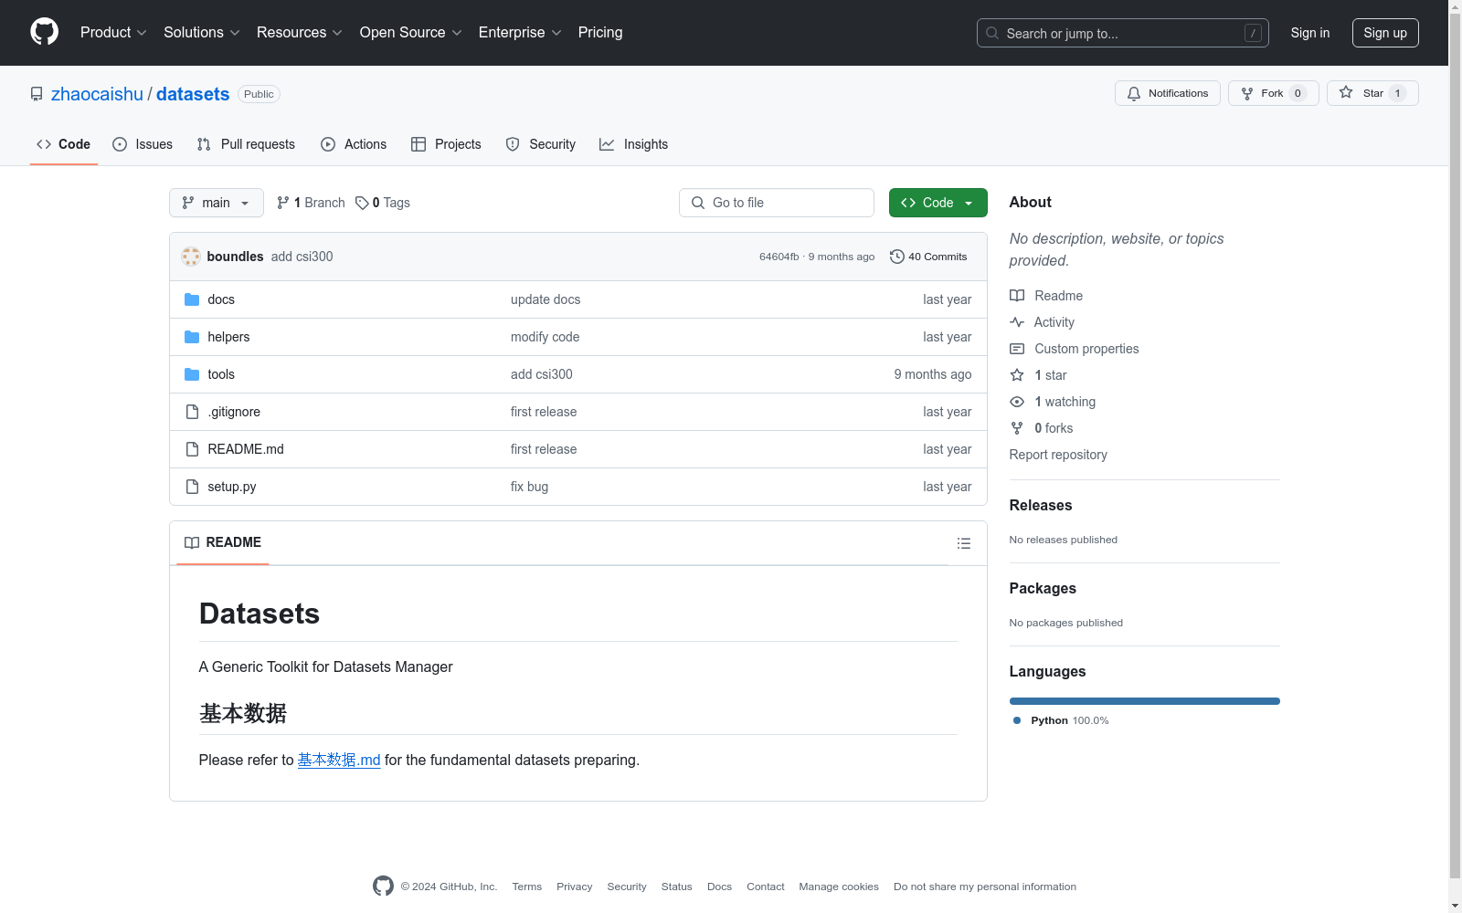Viewport: 1462px width, 913px height.
Task: Expand the Resources menu
Action: point(300,33)
